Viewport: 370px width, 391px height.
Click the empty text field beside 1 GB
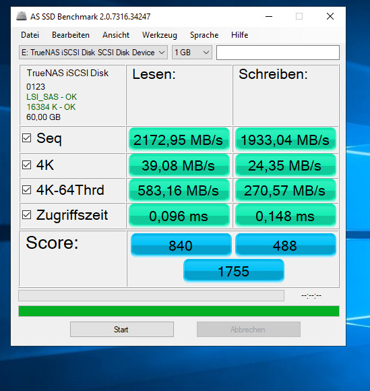pos(278,53)
